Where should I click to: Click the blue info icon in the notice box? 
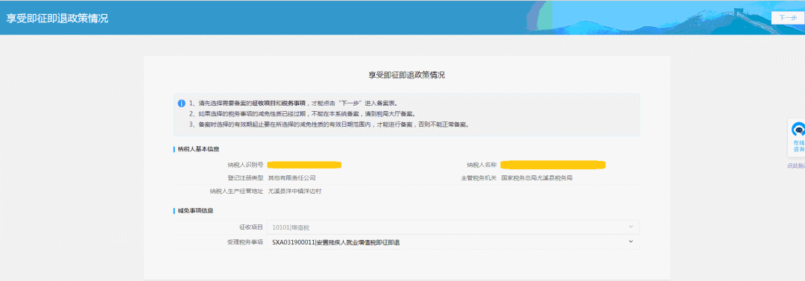point(181,104)
